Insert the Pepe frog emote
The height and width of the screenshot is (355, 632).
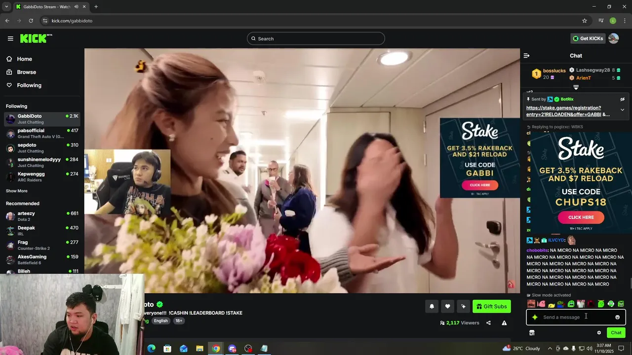pyautogui.click(x=561, y=304)
